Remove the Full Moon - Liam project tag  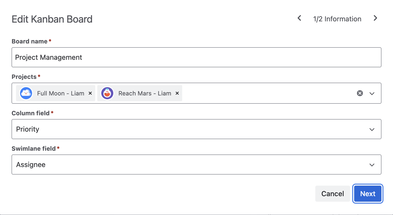click(x=90, y=93)
